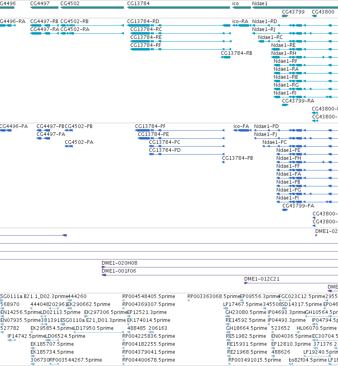Select the Ndae1-RJ transcript label

264,29
